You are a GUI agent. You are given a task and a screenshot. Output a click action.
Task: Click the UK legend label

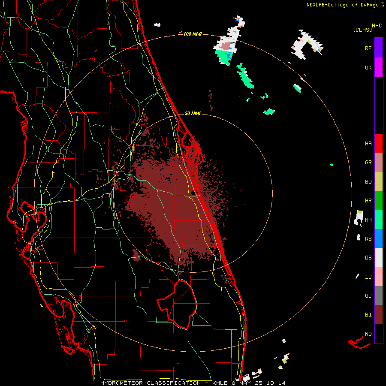coord(368,67)
